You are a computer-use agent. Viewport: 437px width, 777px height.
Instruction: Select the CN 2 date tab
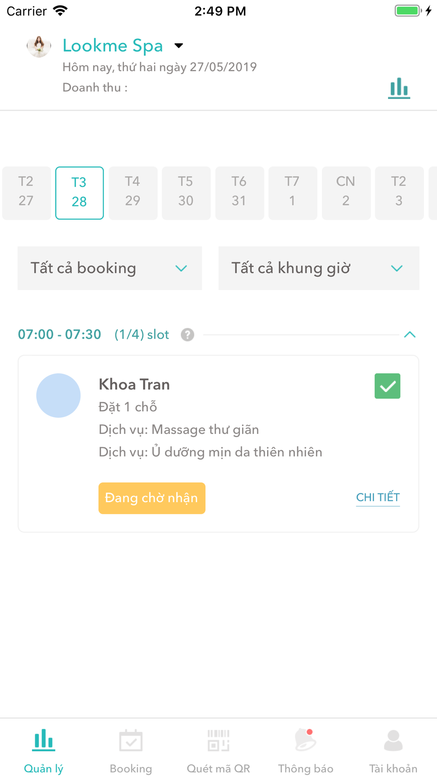point(346,193)
